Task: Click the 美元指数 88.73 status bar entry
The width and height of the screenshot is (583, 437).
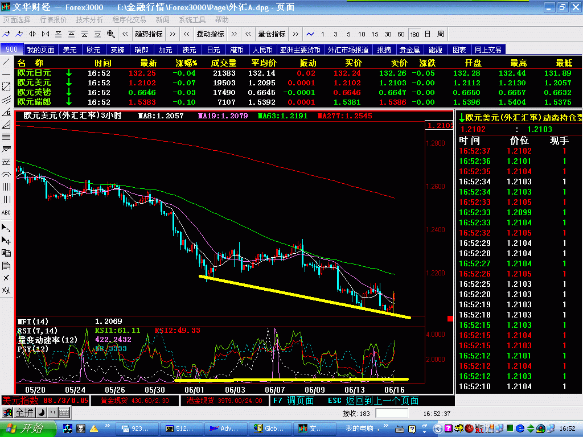Action: (45, 401)
